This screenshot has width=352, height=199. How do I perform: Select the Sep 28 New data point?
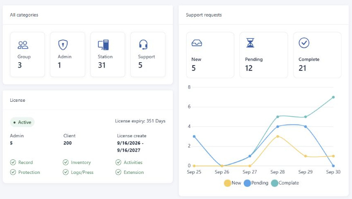coord(278,136)
